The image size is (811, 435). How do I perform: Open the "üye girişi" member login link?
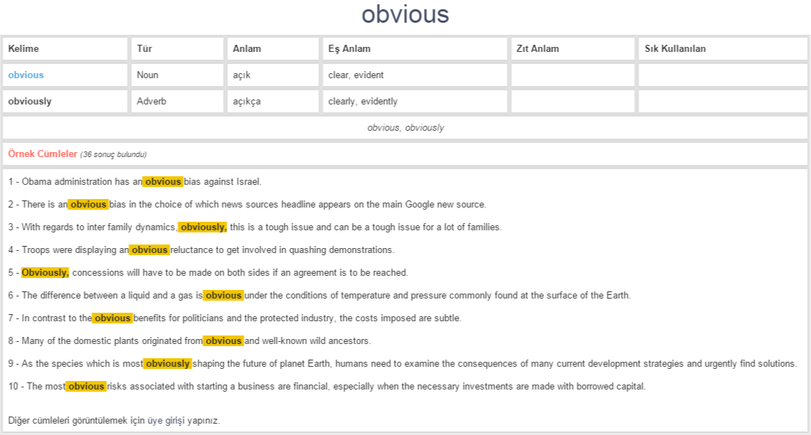tap(166, 421)
